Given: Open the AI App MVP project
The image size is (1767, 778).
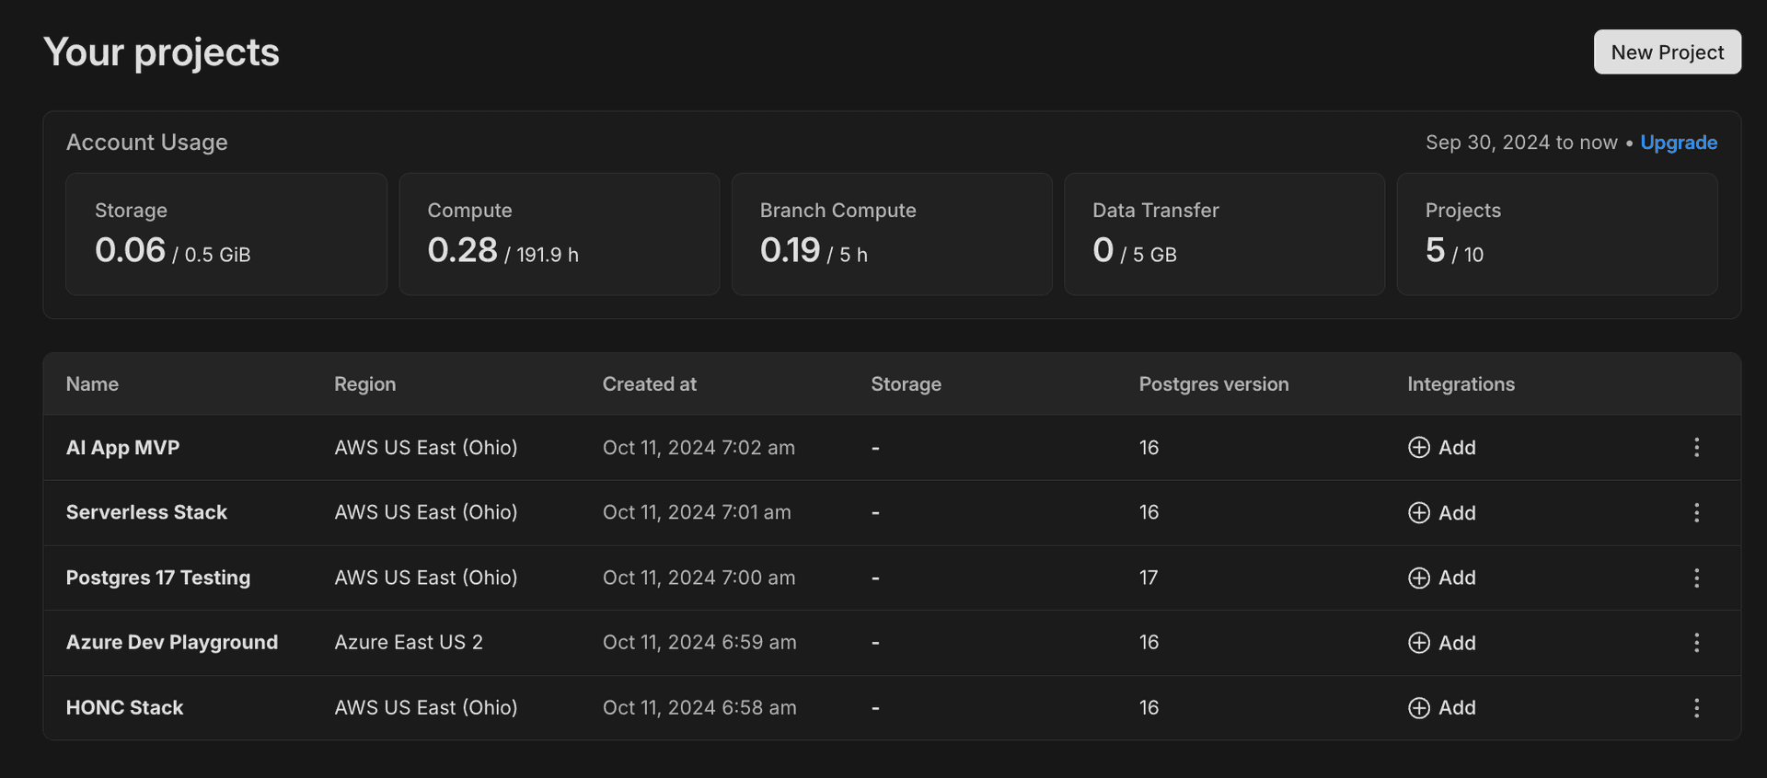Looking at the screenshot, I should point(122,448).
